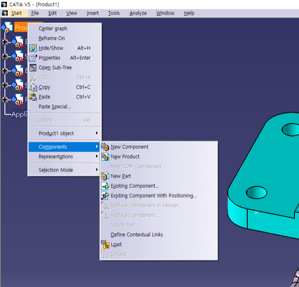The width and height of the screenshot is (299, 287).
Task: Click the lower hole on the plate
Action: (257, 192)
